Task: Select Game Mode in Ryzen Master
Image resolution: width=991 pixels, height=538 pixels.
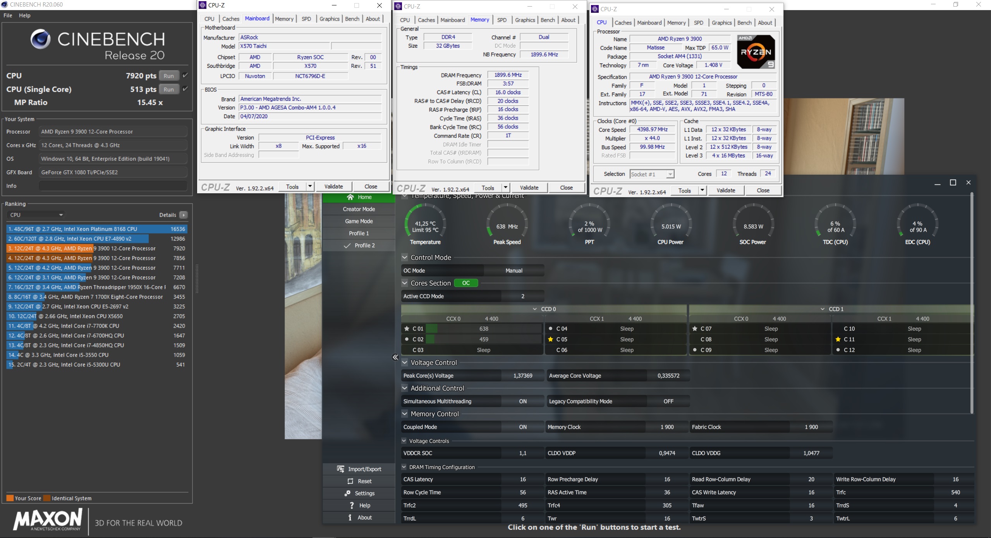Action: click(359, 221)
